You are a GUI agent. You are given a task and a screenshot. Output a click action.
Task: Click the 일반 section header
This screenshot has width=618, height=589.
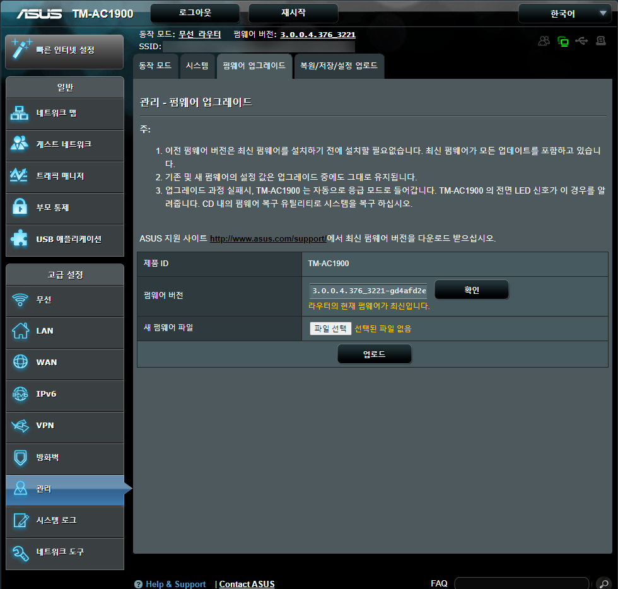pyautogui.click(x=65, y=88)
